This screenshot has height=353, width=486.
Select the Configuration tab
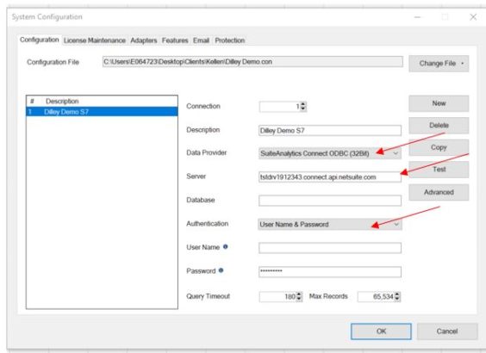click(x=40, y=40)
